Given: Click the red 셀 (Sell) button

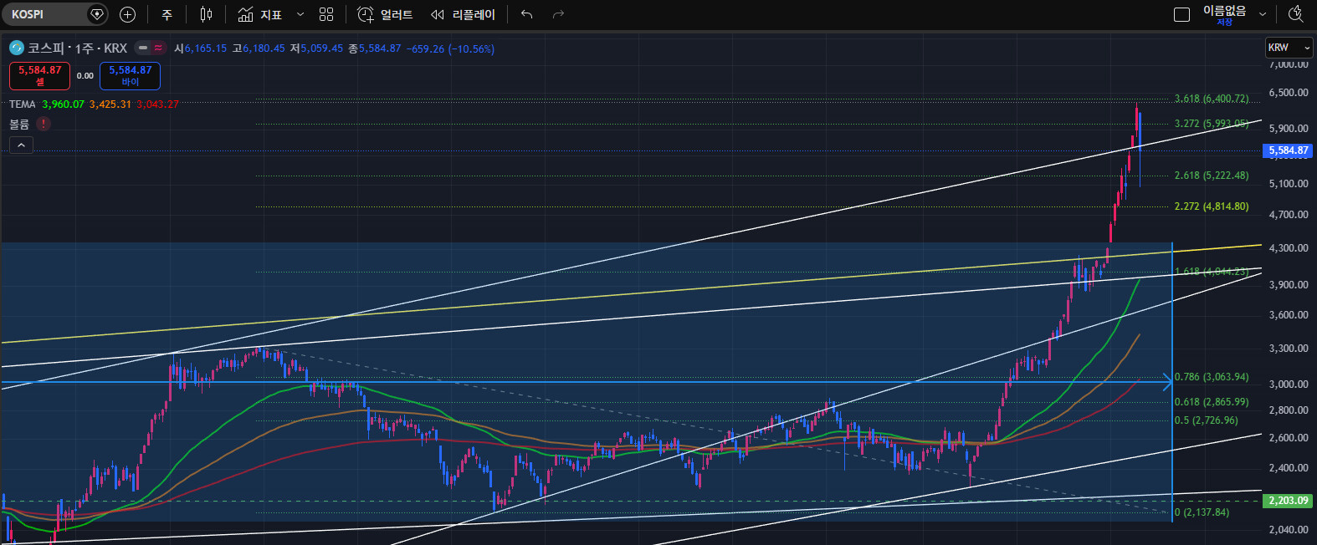Looking at the screenshot, I should (x=39, y=75).
